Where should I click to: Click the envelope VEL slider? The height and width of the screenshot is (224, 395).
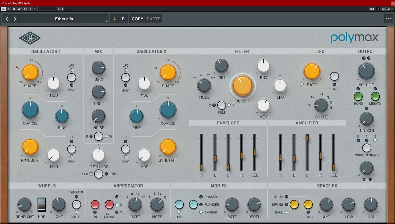click(x=254, y=152)
